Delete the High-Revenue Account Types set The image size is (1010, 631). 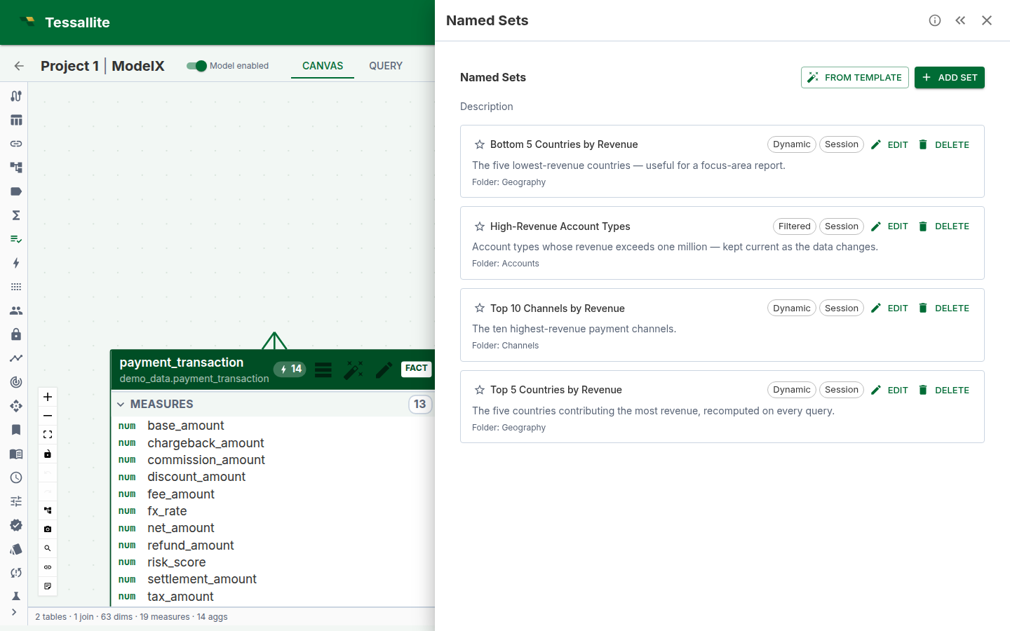(944, 226)
